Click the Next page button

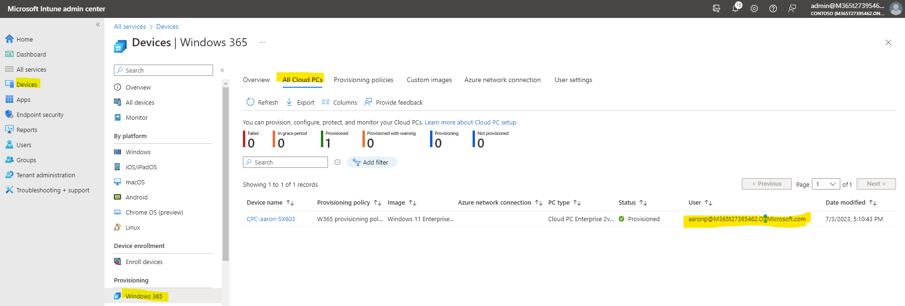point(876,184)
